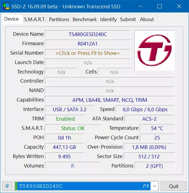Click the 'ATA Standard' label

pos(108,118)
